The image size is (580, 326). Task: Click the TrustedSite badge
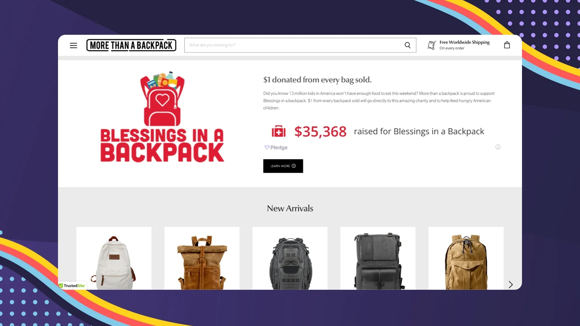pos(72,285)
